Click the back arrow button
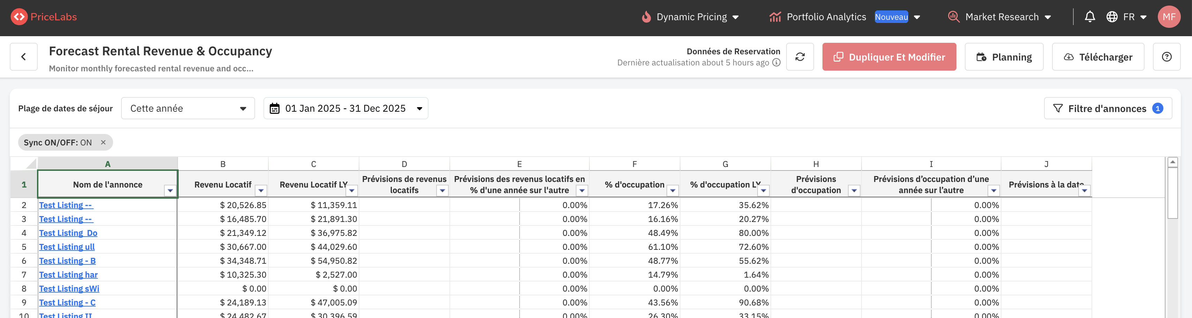The image size is (1192, 318). click(24, 57)
